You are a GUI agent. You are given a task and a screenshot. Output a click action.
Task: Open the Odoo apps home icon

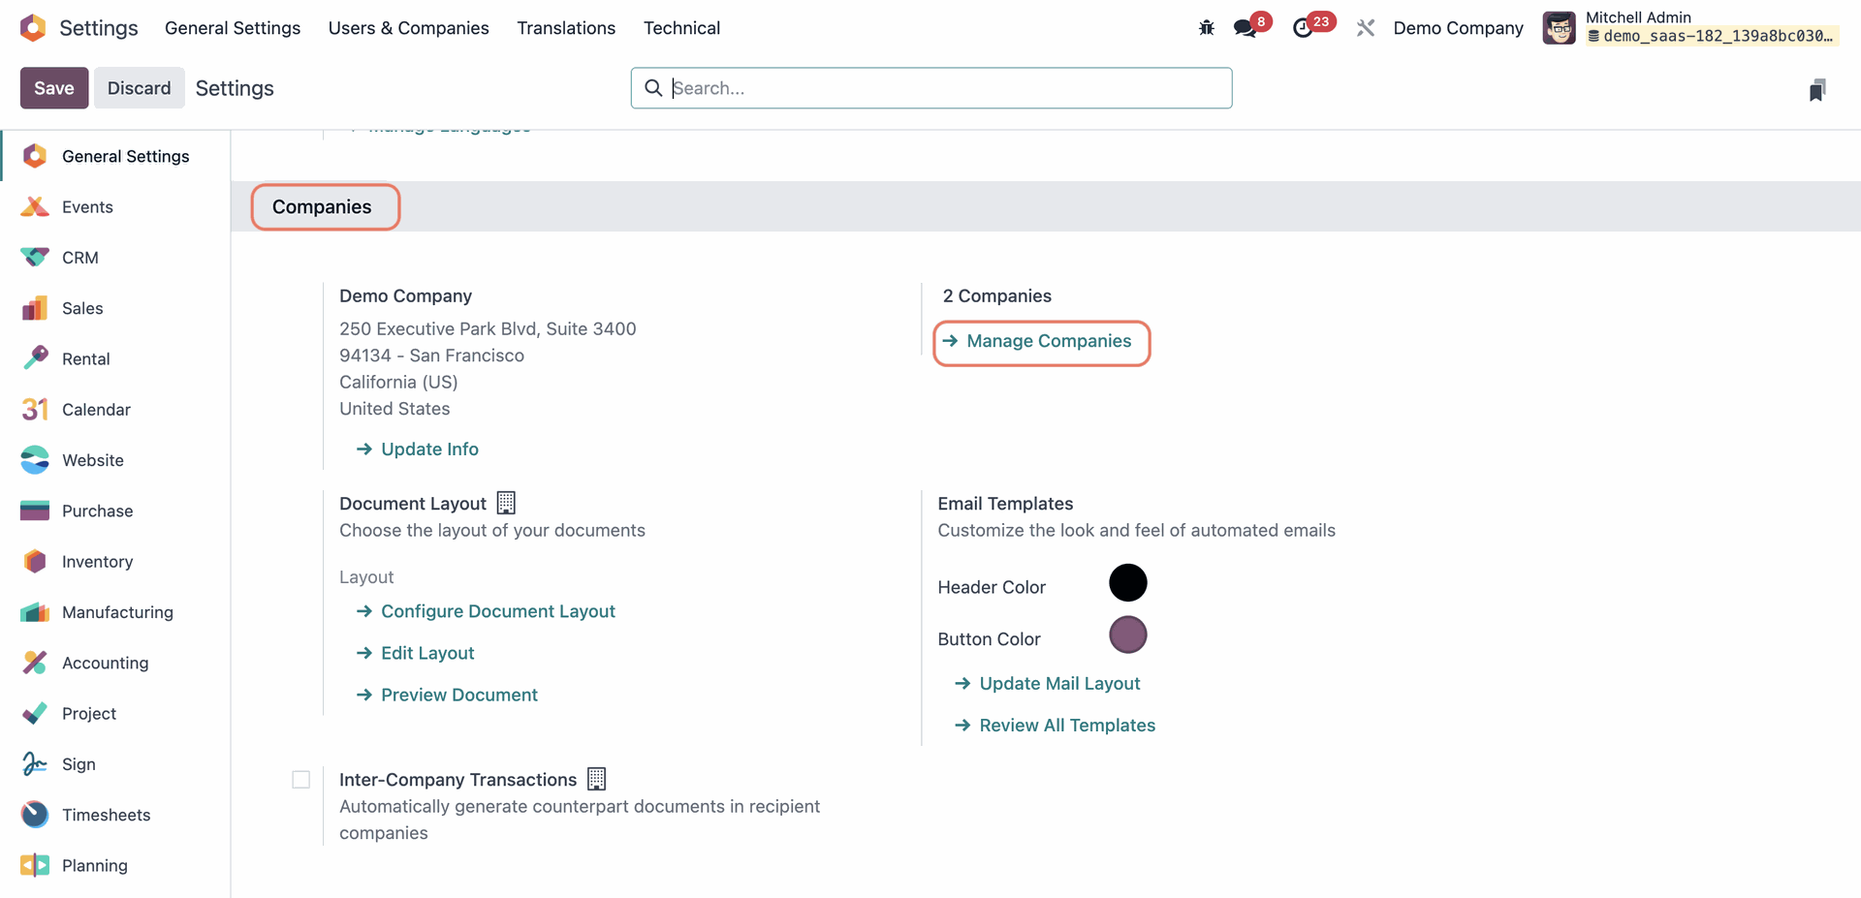click(33, 27)
